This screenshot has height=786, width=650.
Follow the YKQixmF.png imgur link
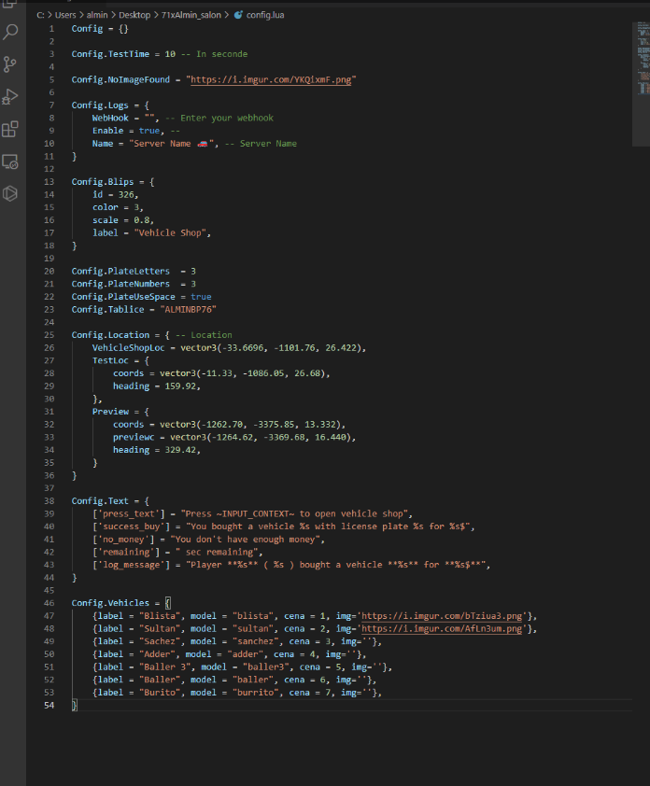[271, 79]
